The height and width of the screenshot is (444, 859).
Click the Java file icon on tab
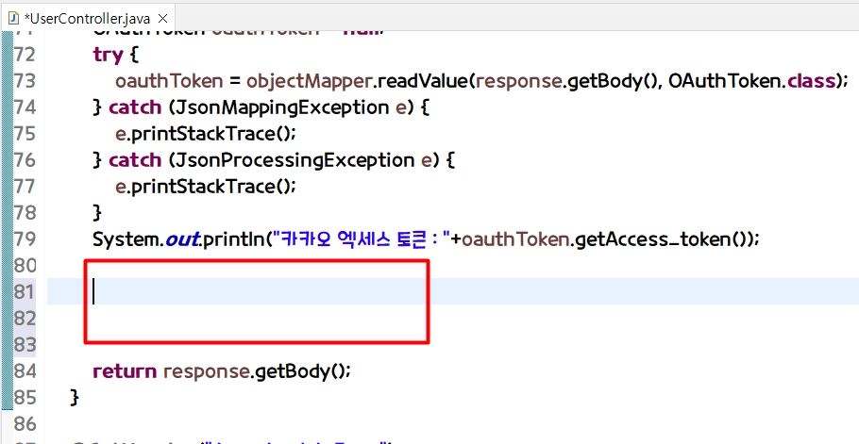pyautogui.click(x=14, y=19)
